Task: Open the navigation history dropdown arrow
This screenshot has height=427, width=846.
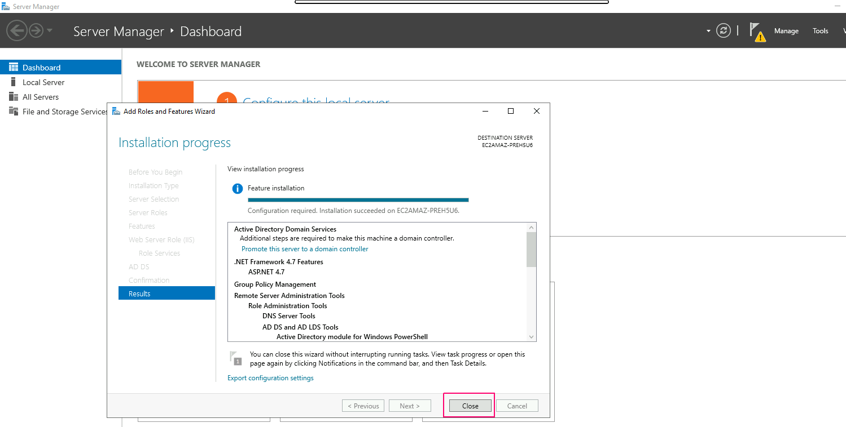Action: (x=50, y=30)
